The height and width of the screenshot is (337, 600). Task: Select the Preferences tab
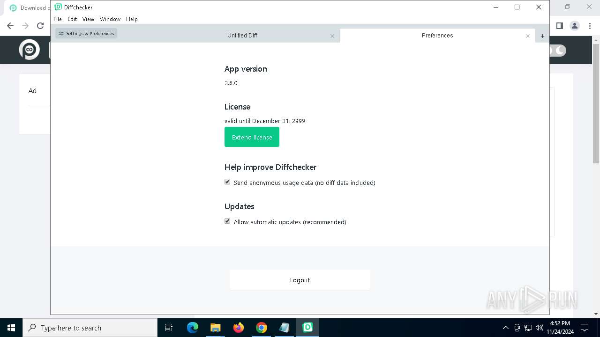coord(437,36)
